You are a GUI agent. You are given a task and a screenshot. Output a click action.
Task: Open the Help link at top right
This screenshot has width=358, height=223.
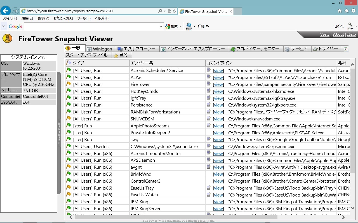(351, 34)
